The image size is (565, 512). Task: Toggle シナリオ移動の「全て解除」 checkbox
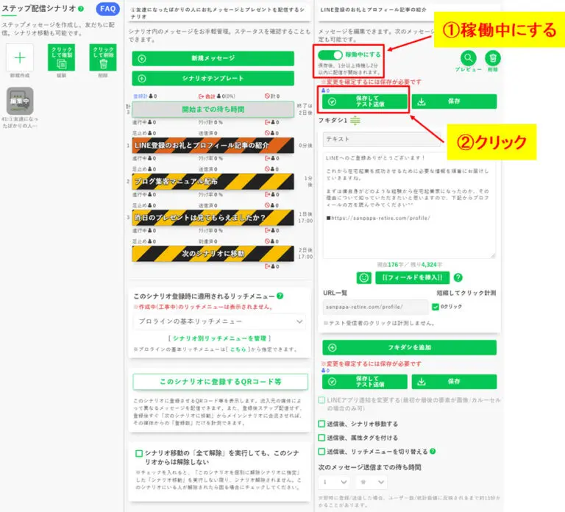coord(139,453)
